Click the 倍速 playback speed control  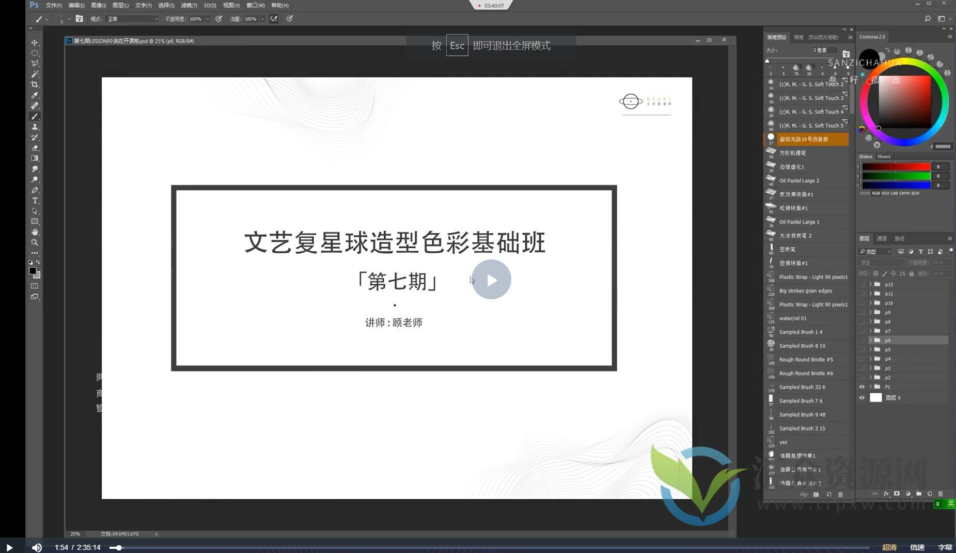click(918, 547)
